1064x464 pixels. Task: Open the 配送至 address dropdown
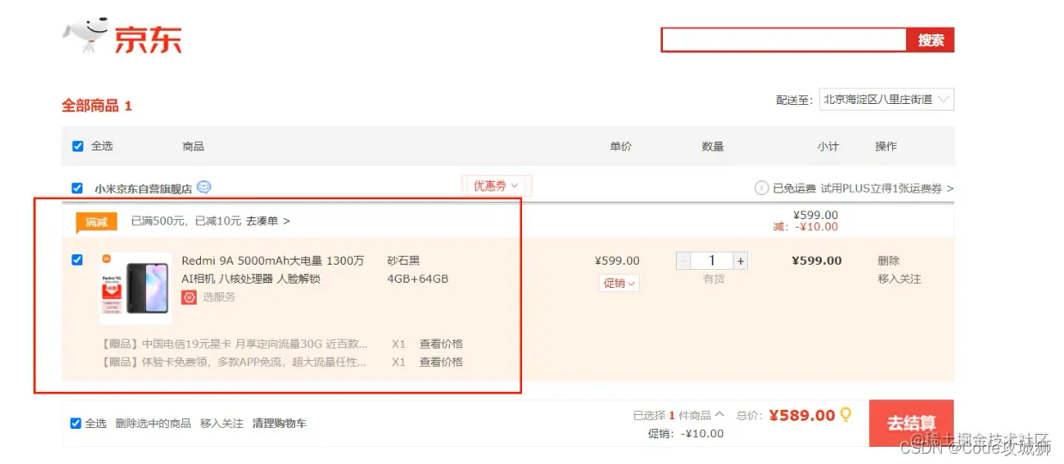click(x=885, y=100)
